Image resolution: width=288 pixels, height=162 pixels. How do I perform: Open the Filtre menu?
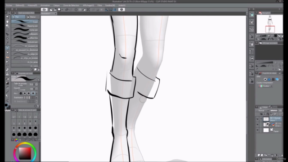[x=100, y=5]
